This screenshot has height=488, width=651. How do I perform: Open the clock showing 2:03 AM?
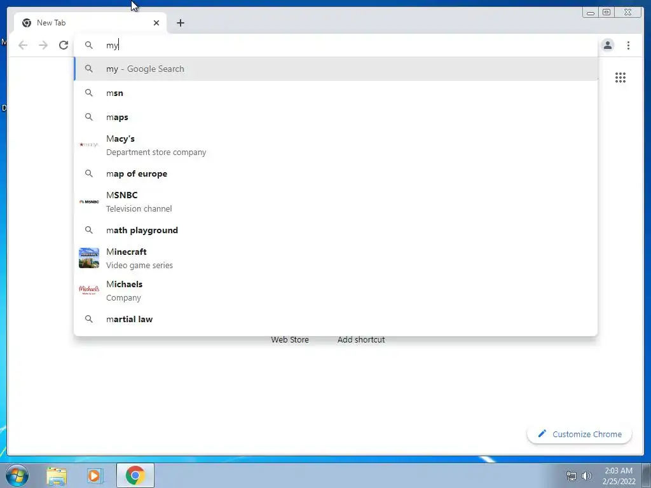tap(619, 475)
